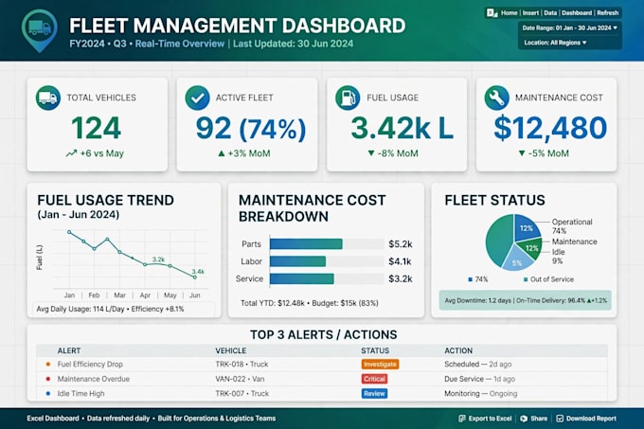Screen dimensions: 644x429
Task: Click the trend arrow beside +6 vs May
Action: (x=71, y=153)
